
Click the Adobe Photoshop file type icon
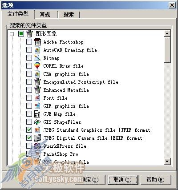click(37, 42)
